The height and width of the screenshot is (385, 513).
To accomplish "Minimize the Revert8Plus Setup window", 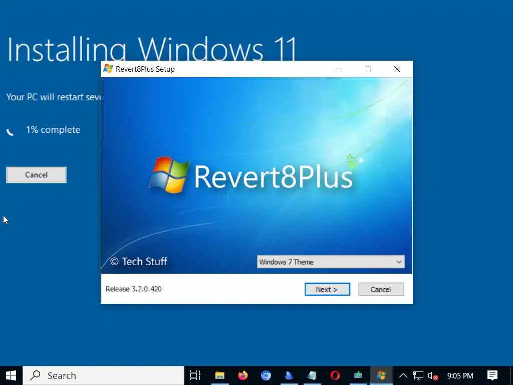I will click(339, 69).
